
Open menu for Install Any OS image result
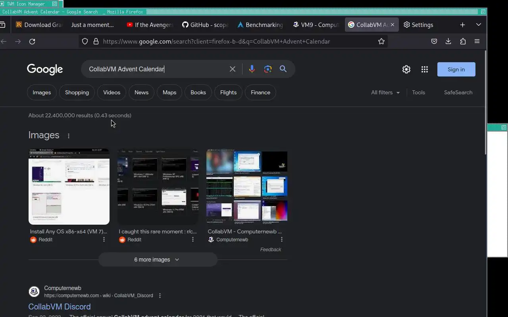coord(104,239)
